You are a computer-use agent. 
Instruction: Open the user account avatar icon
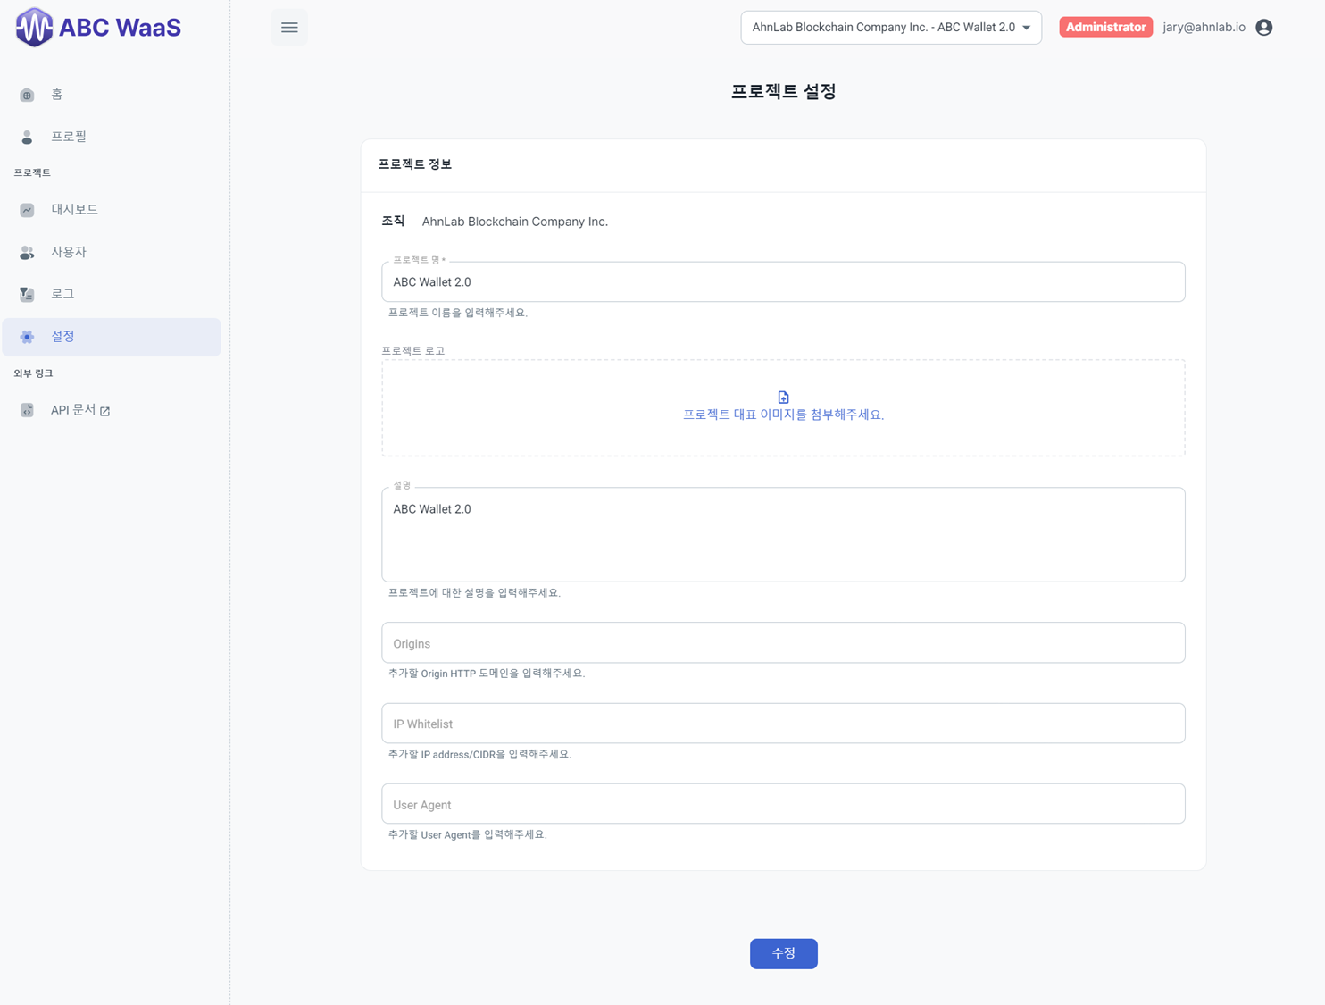(x=1263, y=28)
